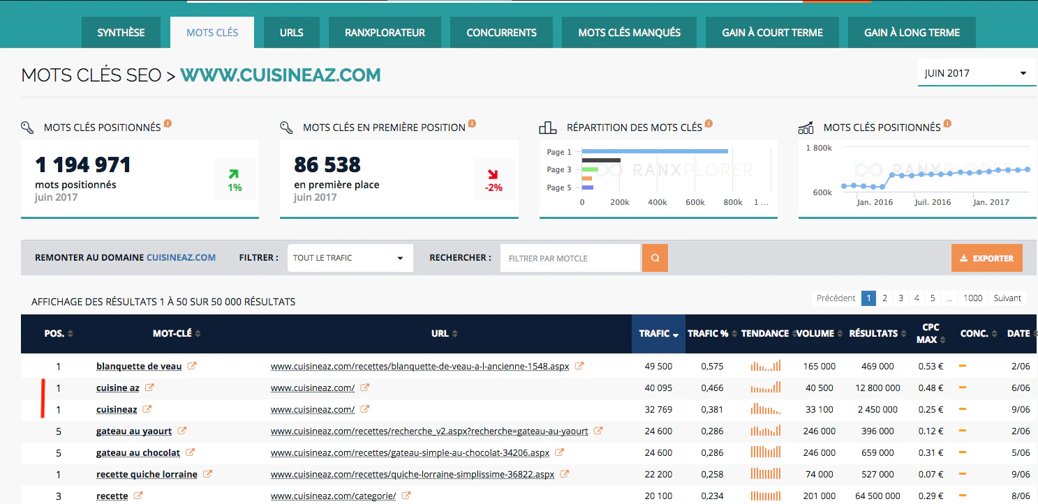Sort the table by Mot-clé column

pos(177,334)
